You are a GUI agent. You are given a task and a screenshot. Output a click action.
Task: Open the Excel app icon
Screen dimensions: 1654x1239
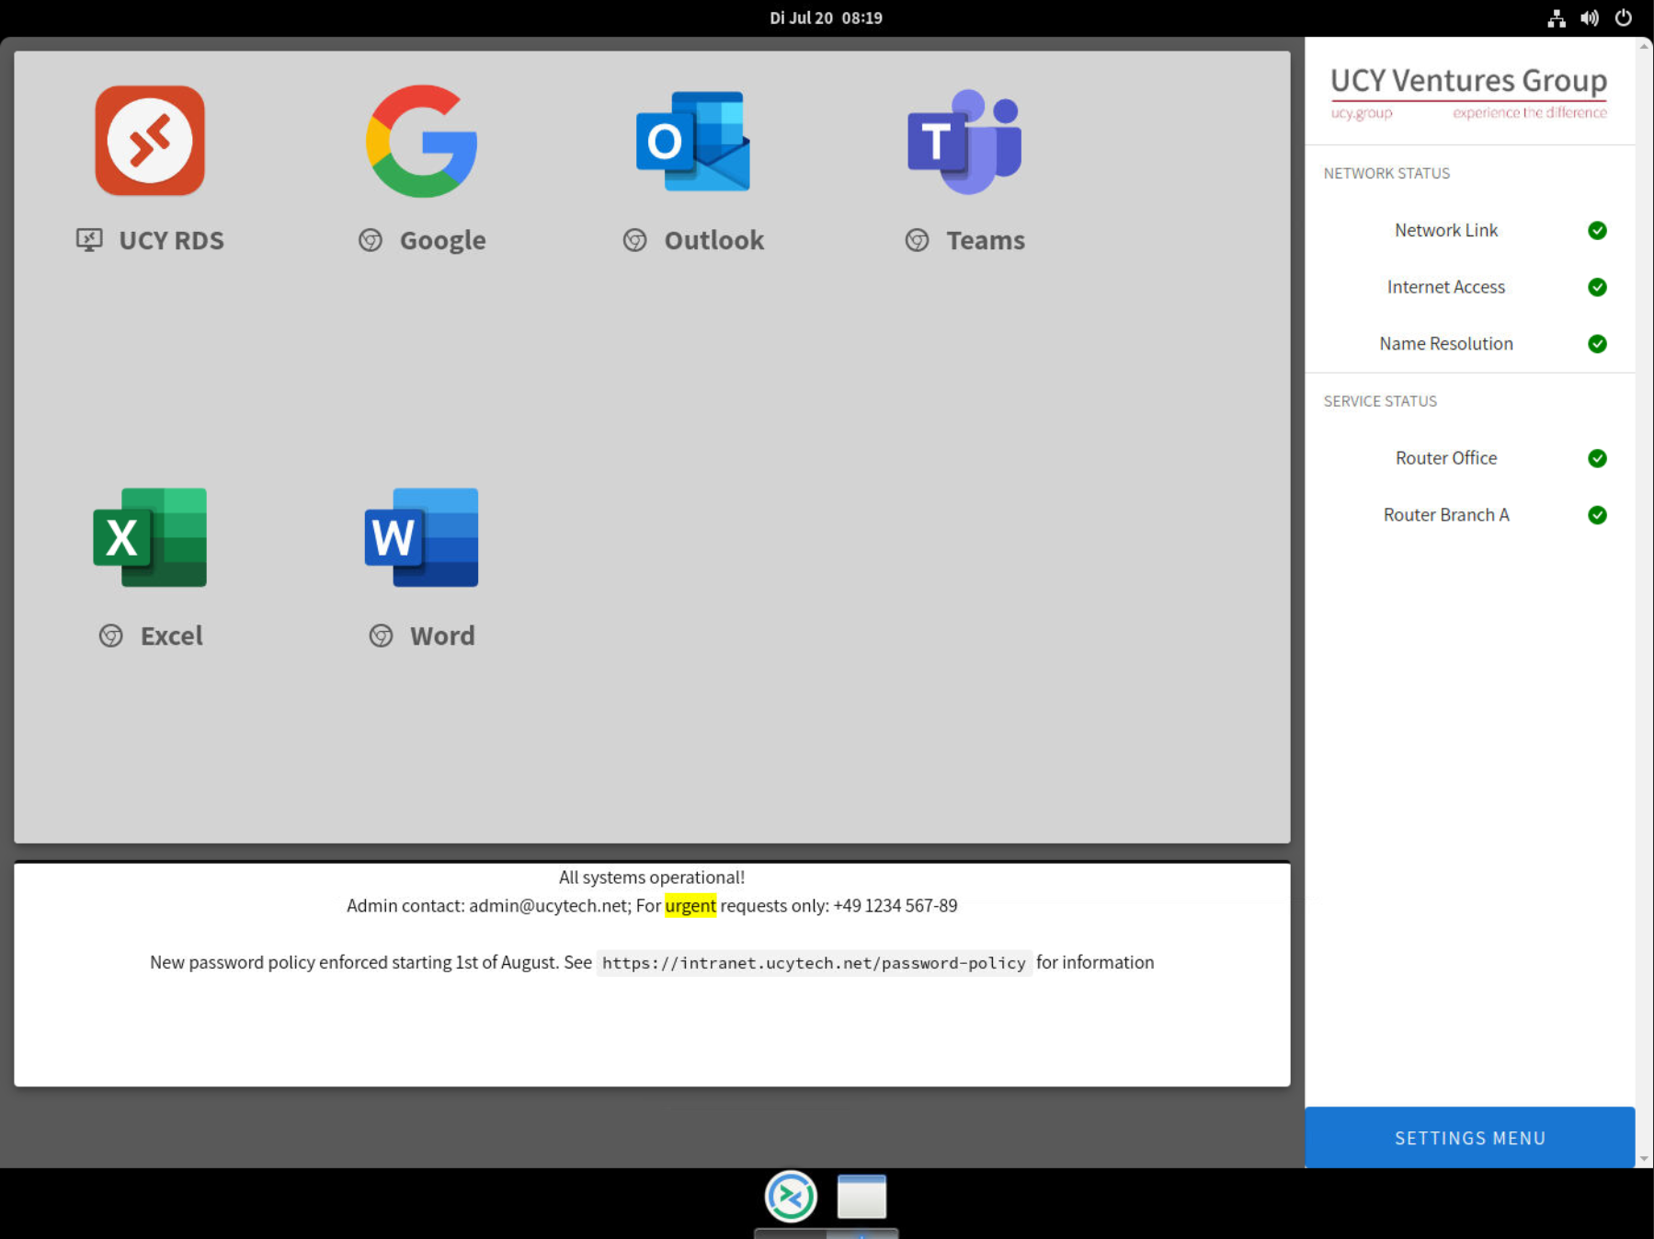[x=150, y=537]
